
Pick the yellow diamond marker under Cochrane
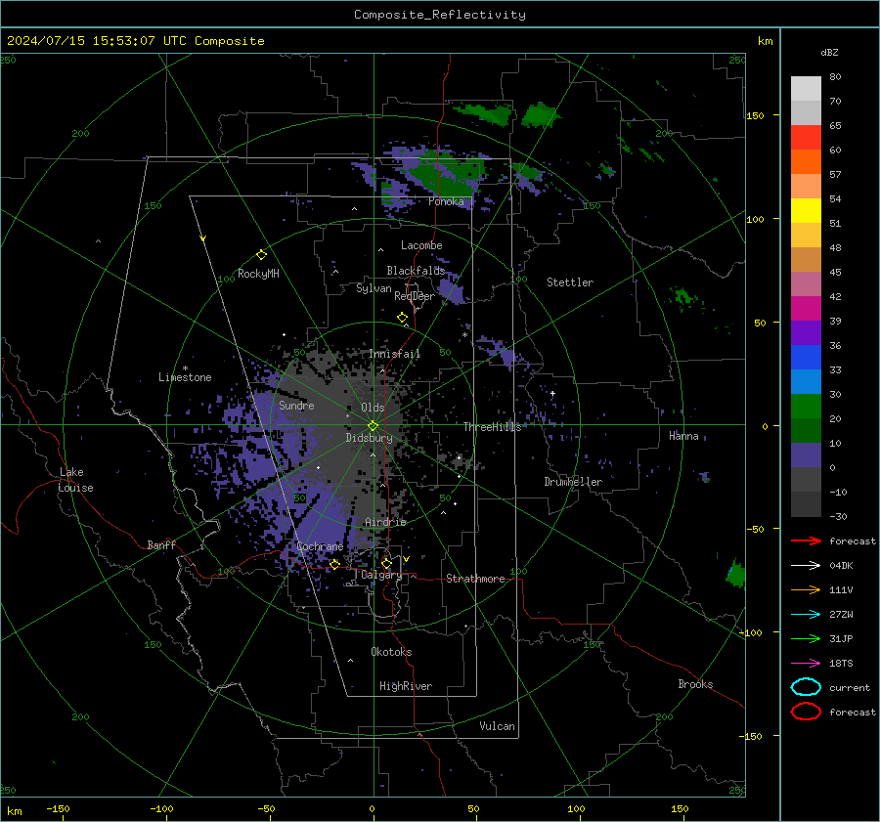[334, 564]
